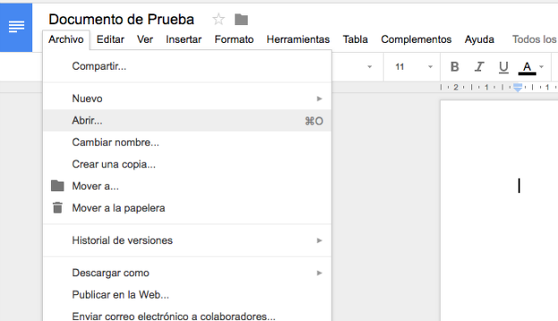The height and width of the screenshot is (321, 558).
Task: Choose Cambiar nombre to rename the document
Action: click(115, 142)
